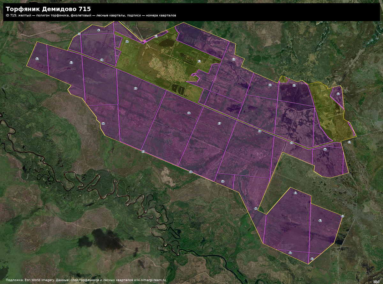
Task: Select forest quarter label 41
Action: coord(295,193)
